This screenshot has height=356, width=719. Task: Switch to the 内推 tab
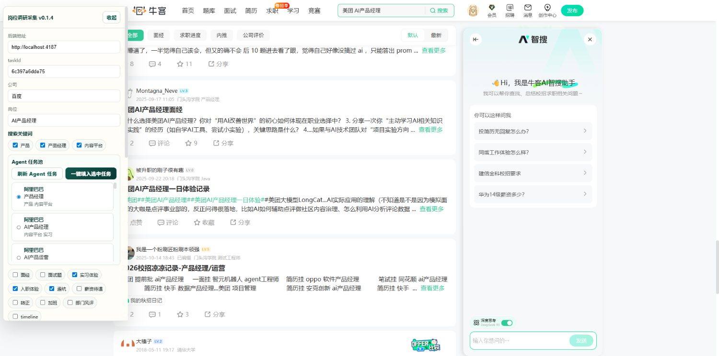click(x=222, y=35)
